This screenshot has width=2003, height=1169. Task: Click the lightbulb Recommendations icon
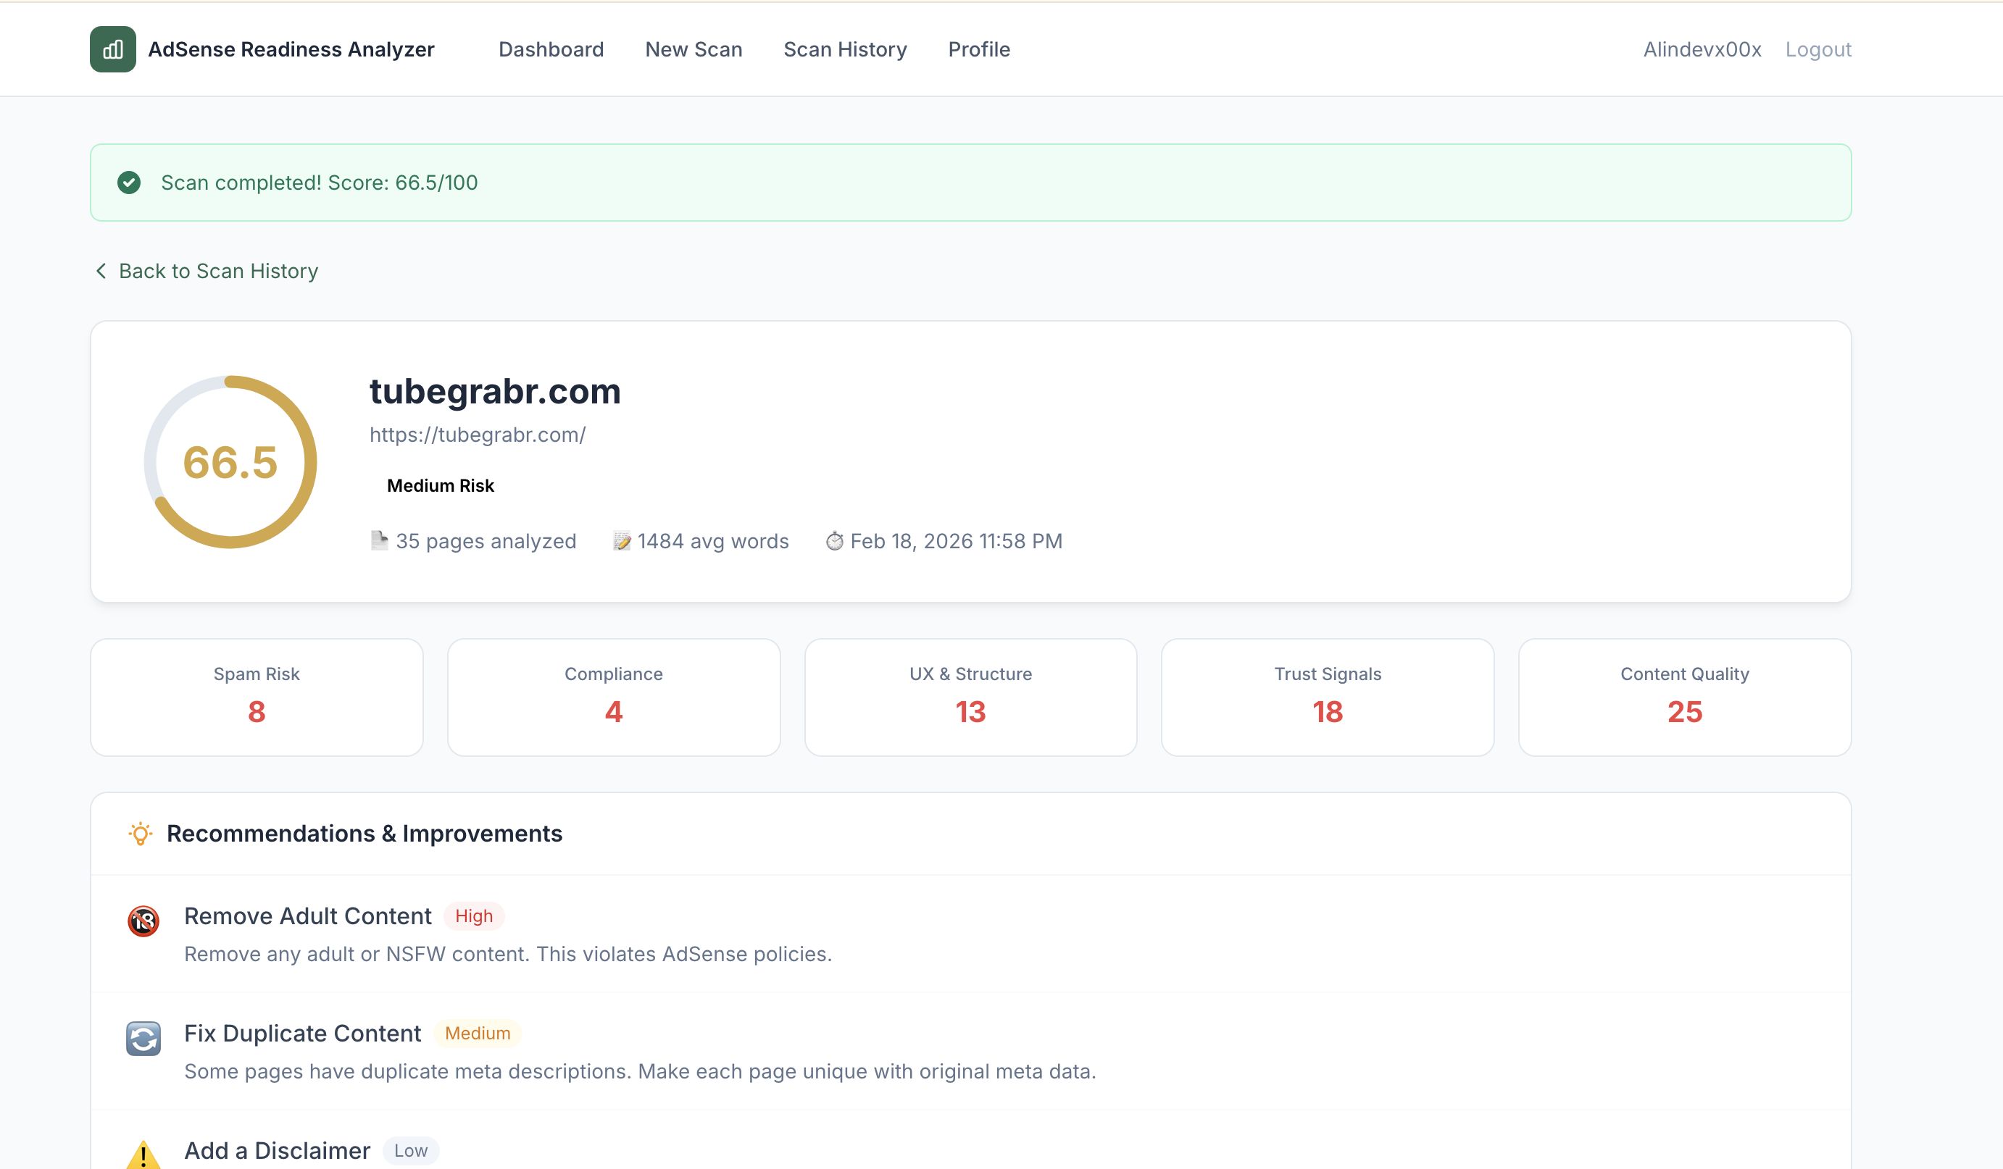[141, 833]
